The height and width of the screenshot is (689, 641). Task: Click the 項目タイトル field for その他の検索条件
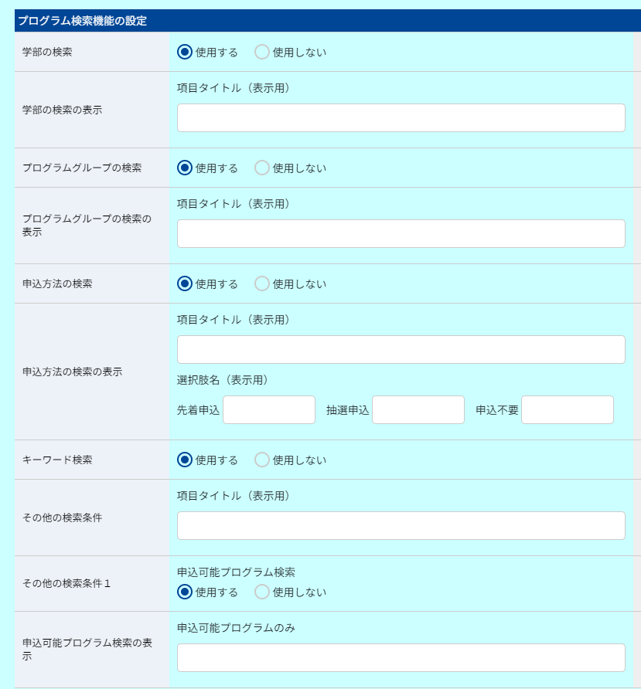401,525
